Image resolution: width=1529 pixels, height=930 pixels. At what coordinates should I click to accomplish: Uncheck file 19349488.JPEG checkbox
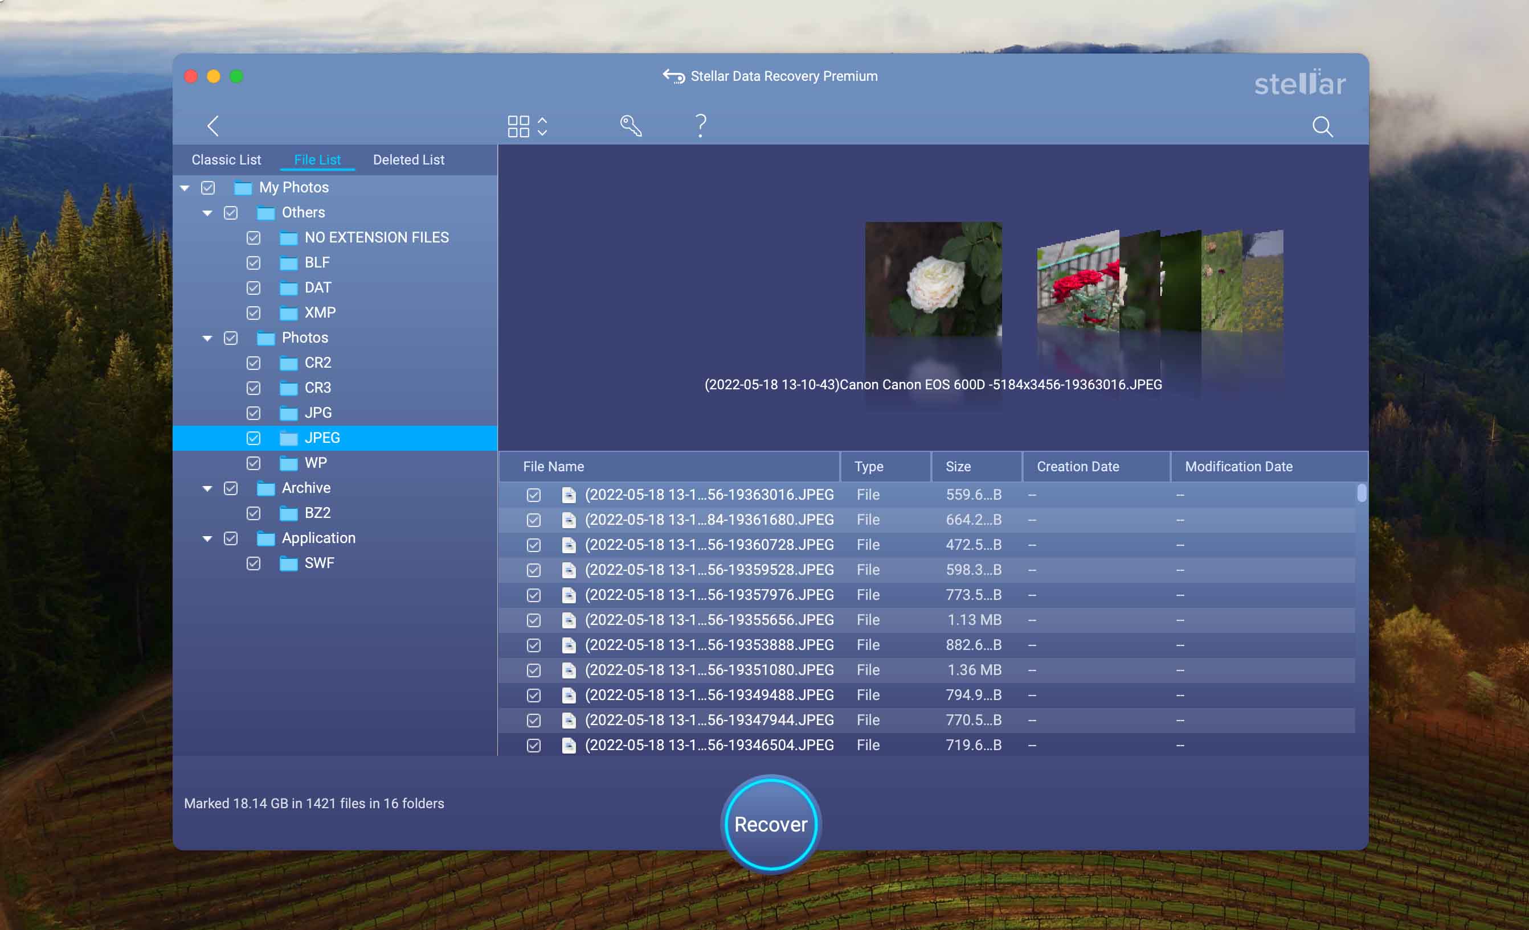[534, 696]
